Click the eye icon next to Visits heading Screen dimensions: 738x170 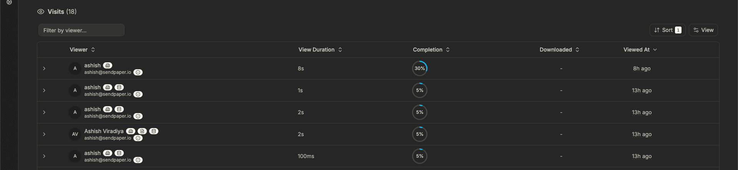[x=41, y=12]
